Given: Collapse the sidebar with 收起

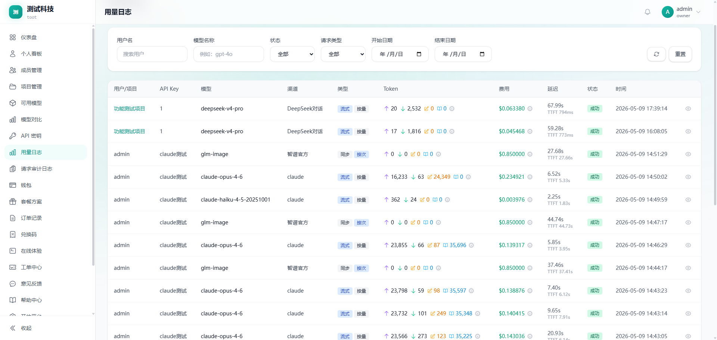Looking at the screenshot, I should pos(21,328).
